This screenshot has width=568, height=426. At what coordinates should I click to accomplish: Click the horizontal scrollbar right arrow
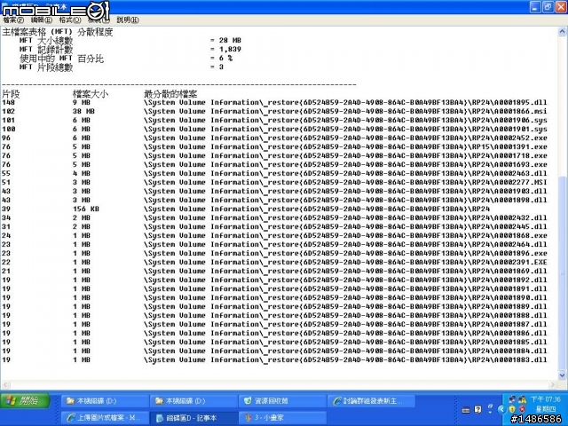553,384
